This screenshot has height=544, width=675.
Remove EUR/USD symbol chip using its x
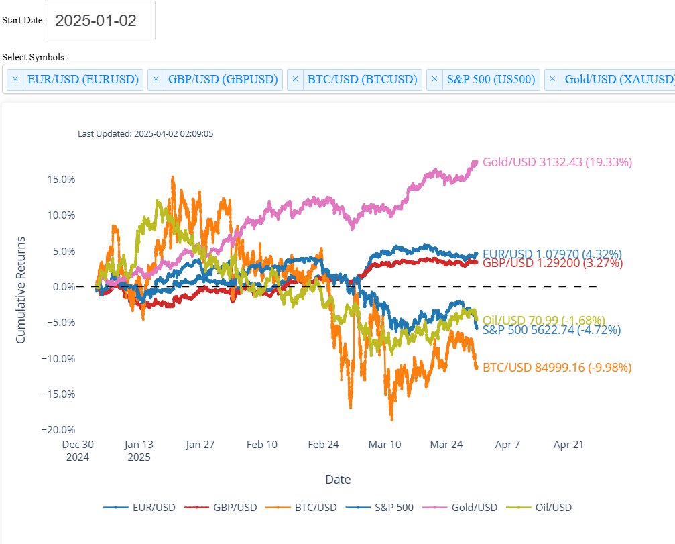coord(15,80)
